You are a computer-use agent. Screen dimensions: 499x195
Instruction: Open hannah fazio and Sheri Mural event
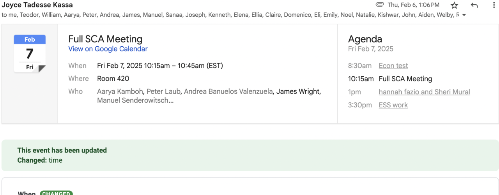[x=424, y=92]
